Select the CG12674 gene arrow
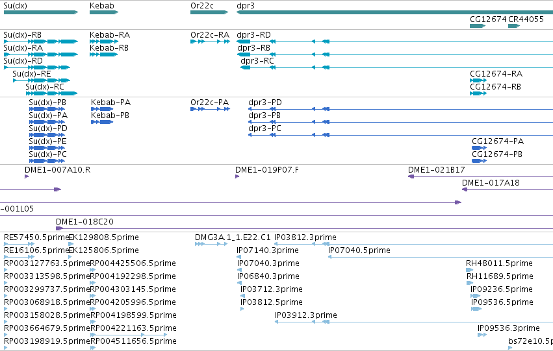Screen dimensions: 553x351 pyautogui.click(x=478, y=26)
